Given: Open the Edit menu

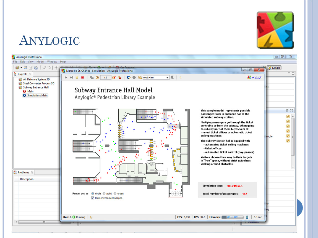Looking at the screenshot, I should 22,62.
